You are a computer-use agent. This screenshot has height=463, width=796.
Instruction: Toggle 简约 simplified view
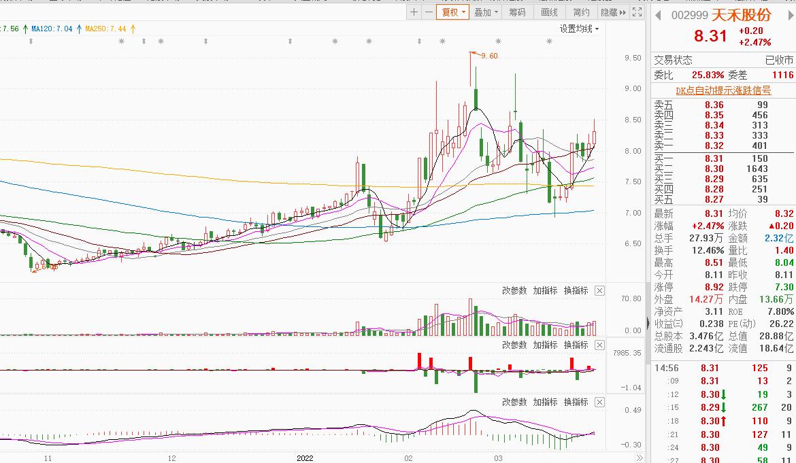(x=581, y=12)
